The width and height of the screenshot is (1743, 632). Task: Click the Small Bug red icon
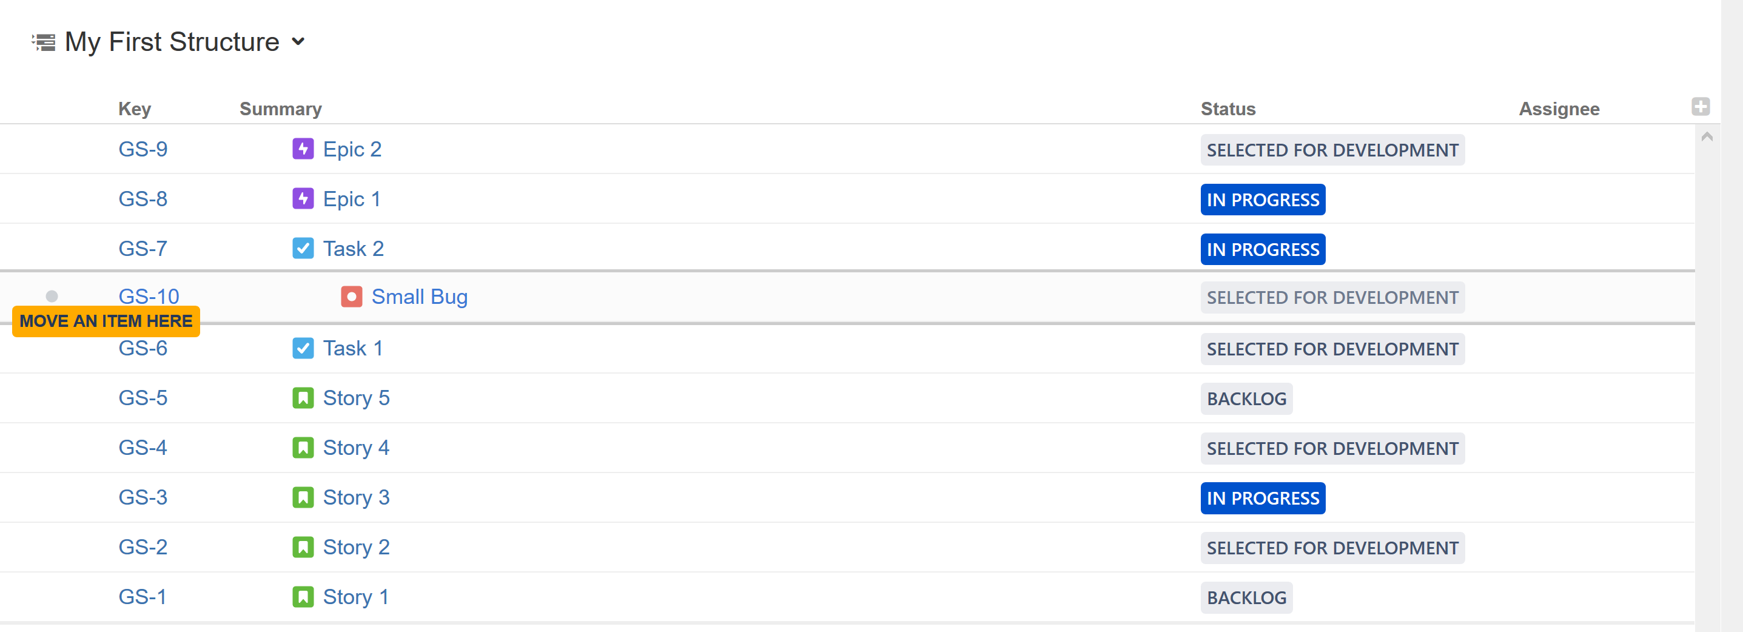(x=351, y=297)
